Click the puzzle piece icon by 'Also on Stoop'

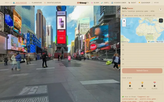[x=123, y=97]
